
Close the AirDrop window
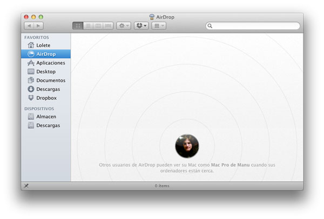[x=26, y=17]
